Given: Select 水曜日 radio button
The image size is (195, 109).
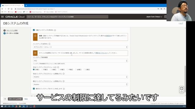Looking at the screenshot, I should pyautogui.click(x=59, y=70).
